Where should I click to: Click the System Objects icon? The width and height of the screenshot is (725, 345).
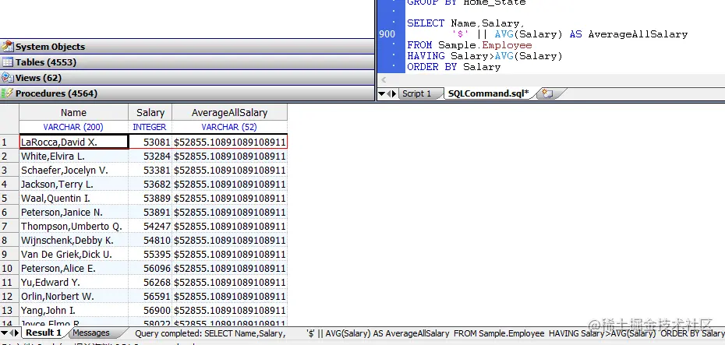click(x=7, y=47)
